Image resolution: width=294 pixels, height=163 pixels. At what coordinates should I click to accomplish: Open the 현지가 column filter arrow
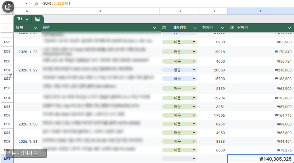[x=222, y=28]
